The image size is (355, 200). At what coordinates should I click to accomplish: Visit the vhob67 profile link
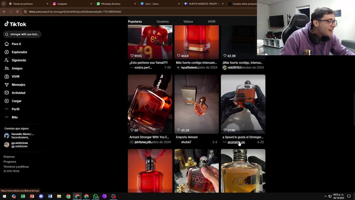(x=186, y=142)
